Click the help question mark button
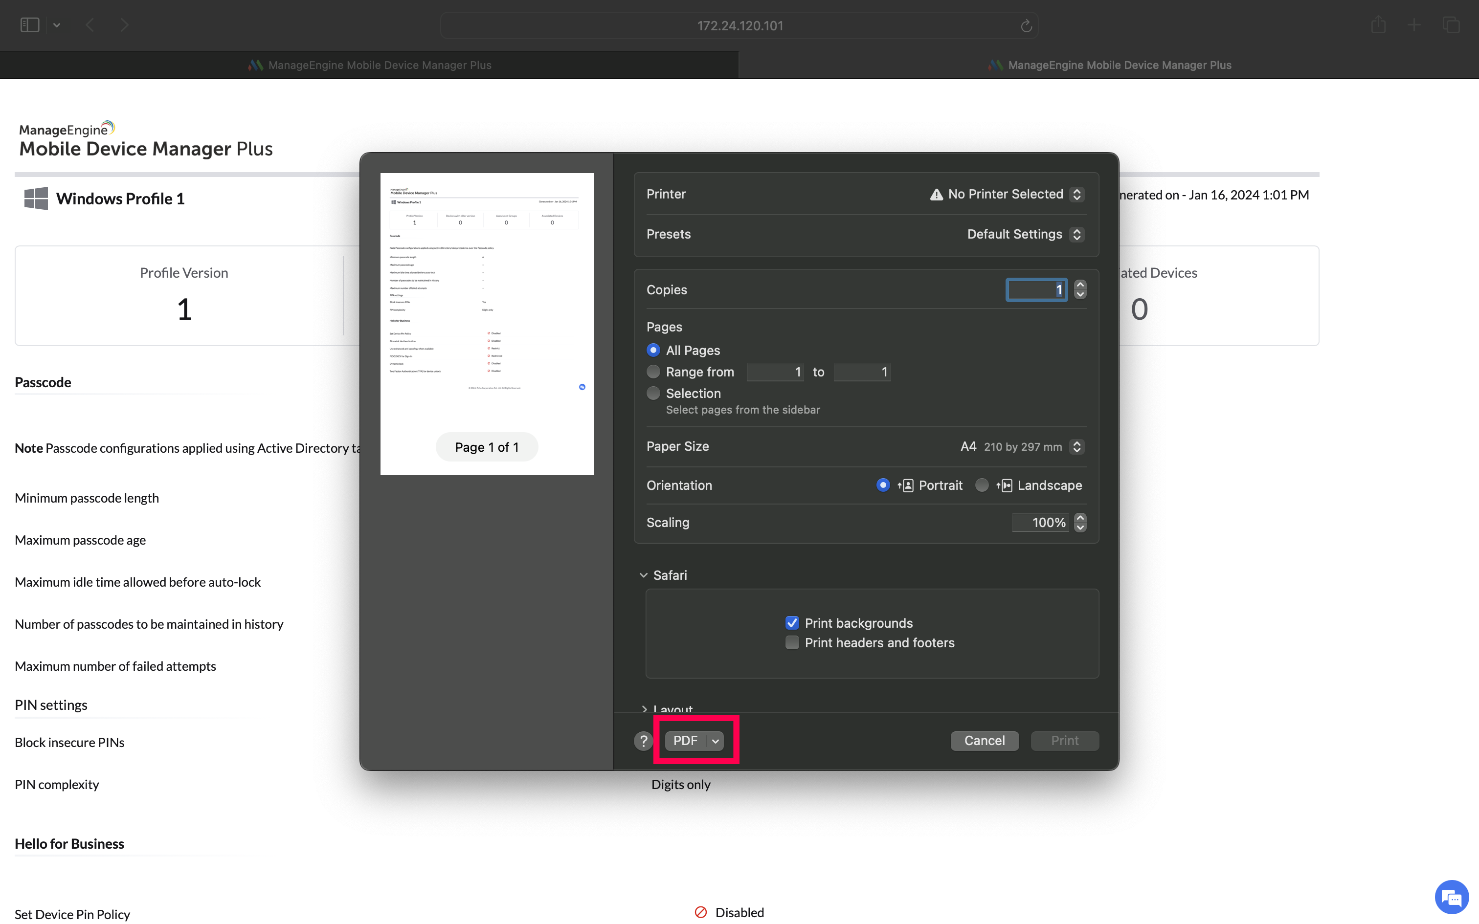1479x924 pixels. click(643, 741)
